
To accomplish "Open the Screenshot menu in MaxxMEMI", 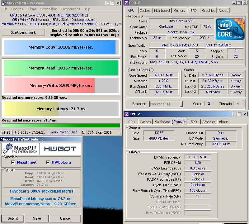I will pos(49,9).
